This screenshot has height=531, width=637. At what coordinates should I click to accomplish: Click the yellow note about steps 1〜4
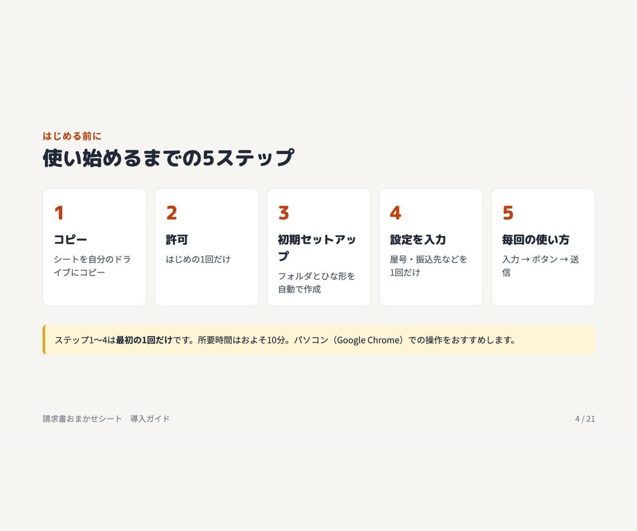click(319, 340)
